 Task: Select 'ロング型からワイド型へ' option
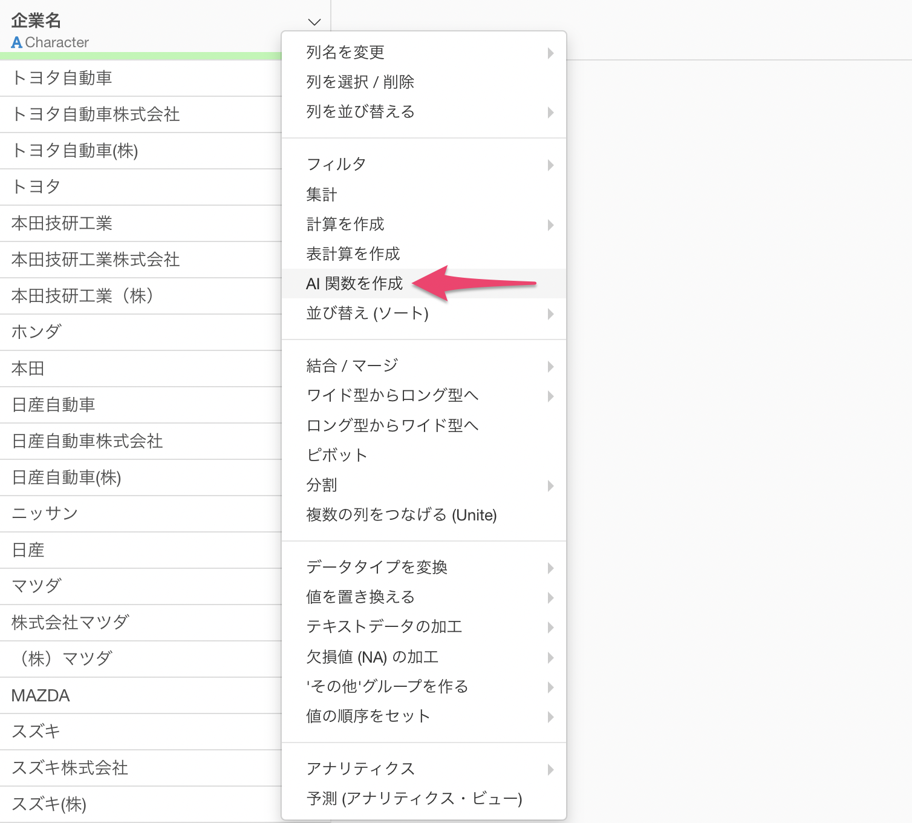pos(392,426)
